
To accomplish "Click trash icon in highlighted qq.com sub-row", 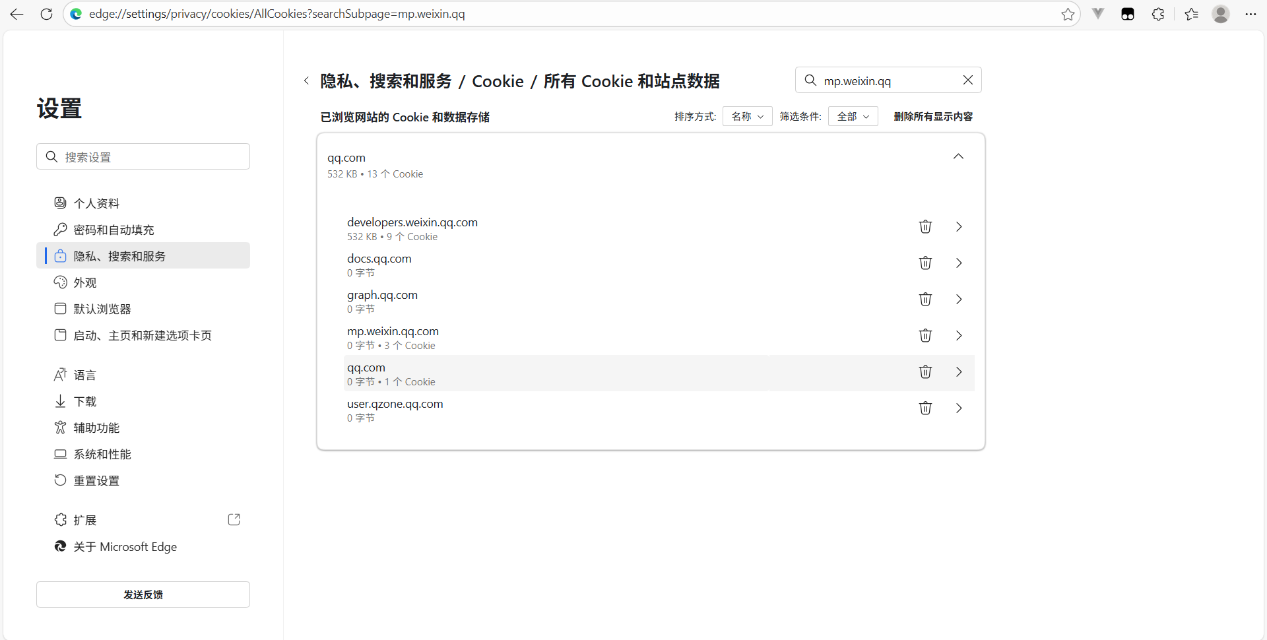I will 925,372.
